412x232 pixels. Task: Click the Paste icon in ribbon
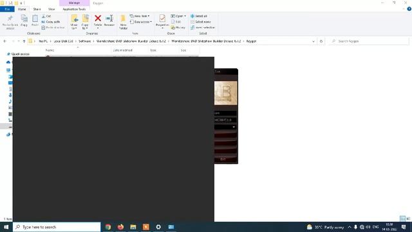[x=35, y=21]
